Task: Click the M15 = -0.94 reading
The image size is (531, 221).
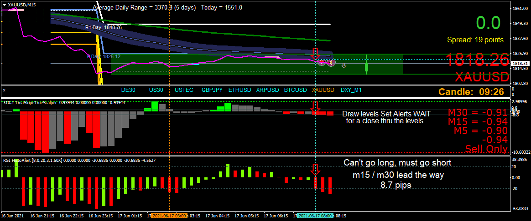Action: point(477,121)
